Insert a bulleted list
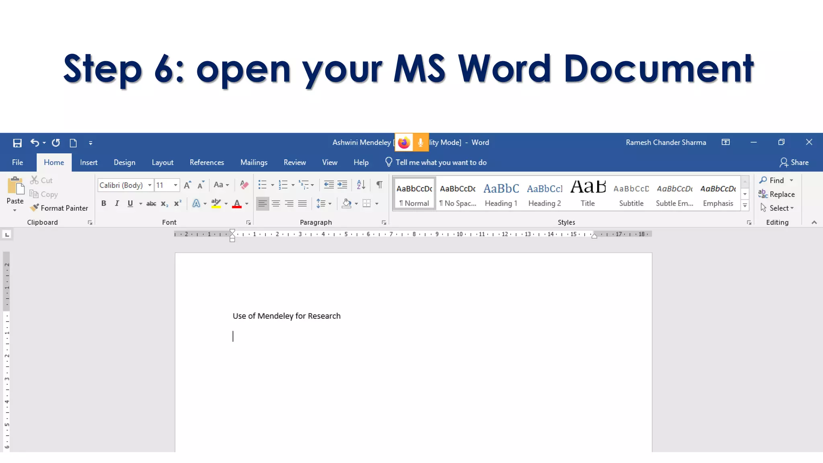This screenshot has width=823, height=463. (262, 185)
